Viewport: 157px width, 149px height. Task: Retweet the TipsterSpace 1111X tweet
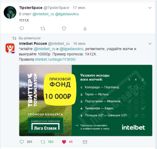tap(43, 29)
